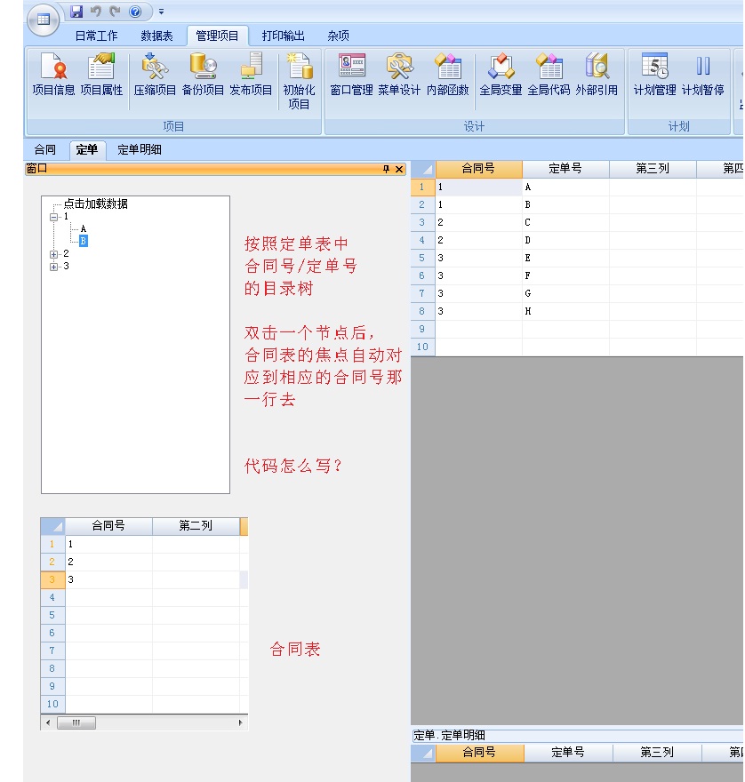This screenshot has width=745, height=782.
Task: Click 合同表 horizontal scrollbar thumb
Action: [x=76, y=722]
